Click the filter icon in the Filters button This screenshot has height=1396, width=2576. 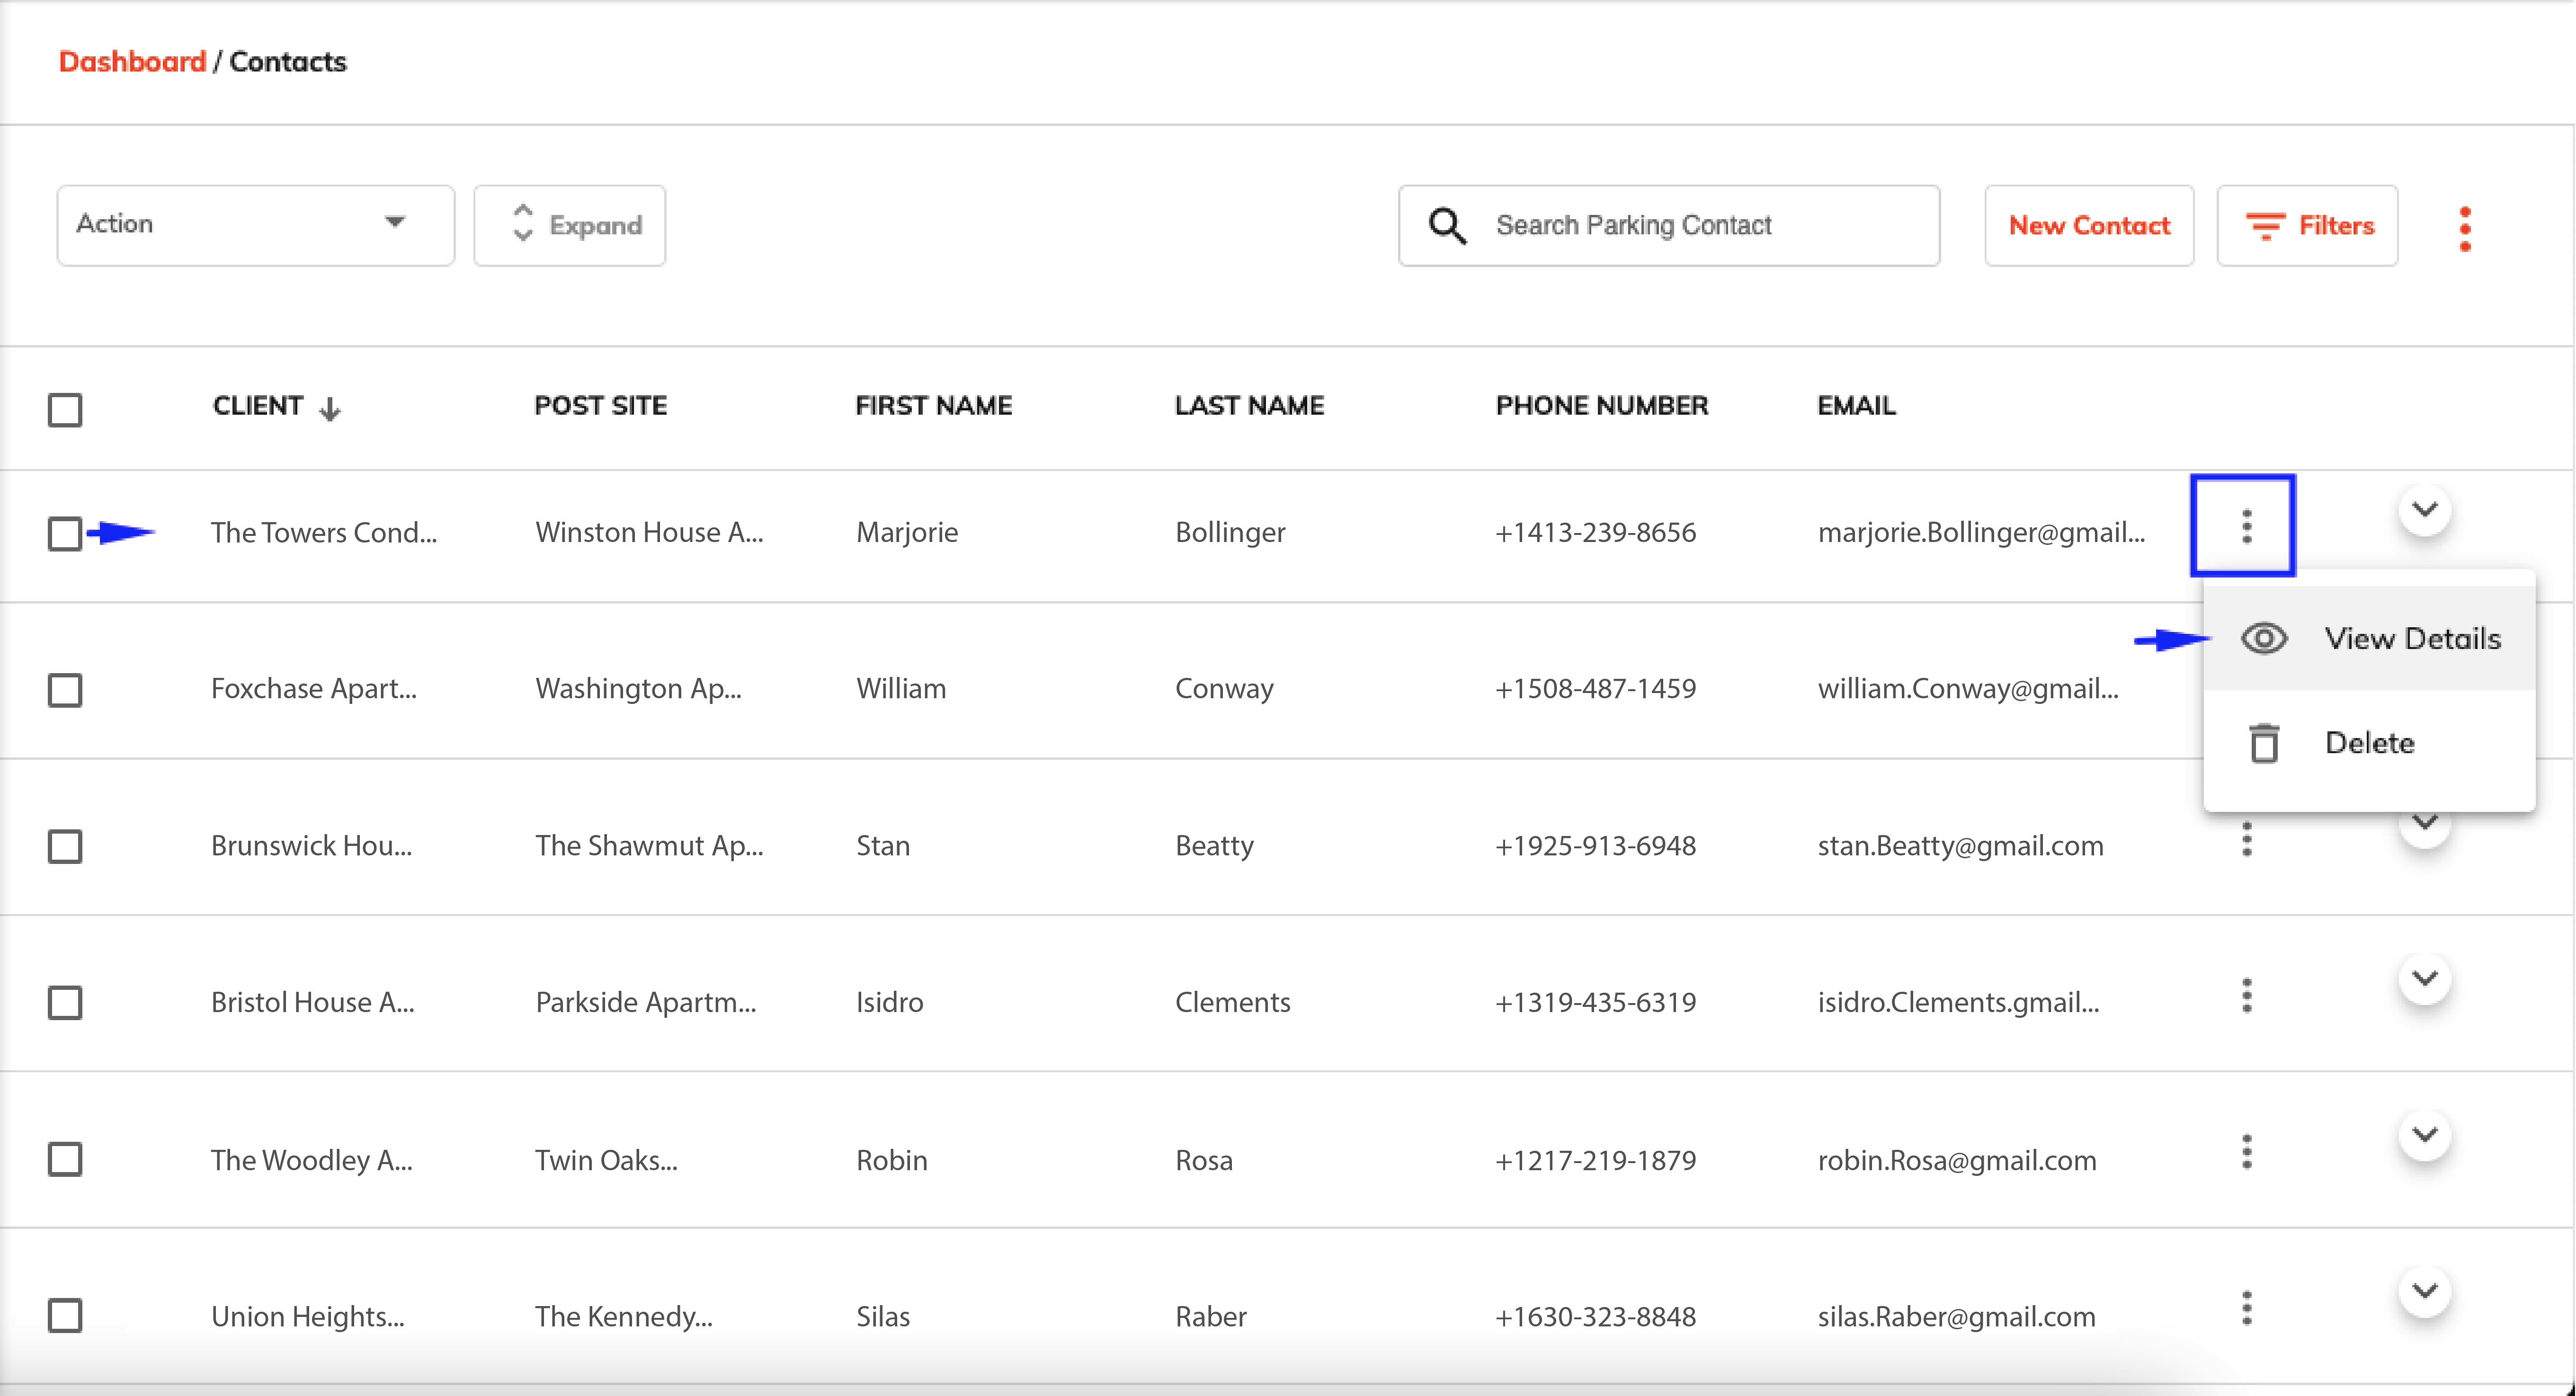[x=2265, y=226]
